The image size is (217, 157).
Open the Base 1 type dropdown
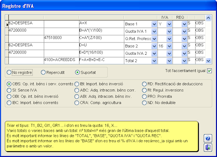coord(154,24)
